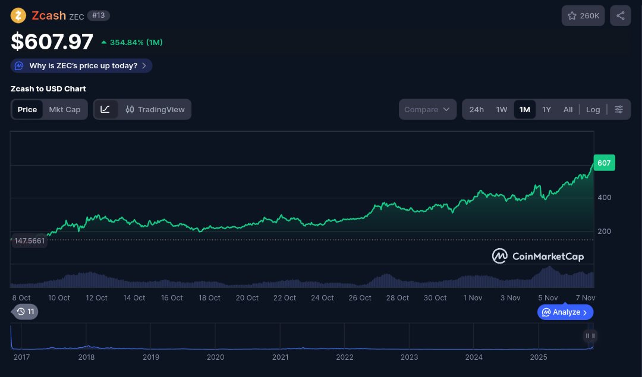Open the share icon button
The image size is (642, 377).
[620, 15]
